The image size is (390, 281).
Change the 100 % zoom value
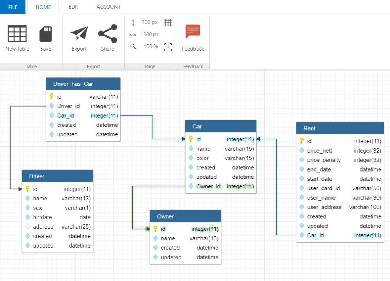[x=151, y=46]
